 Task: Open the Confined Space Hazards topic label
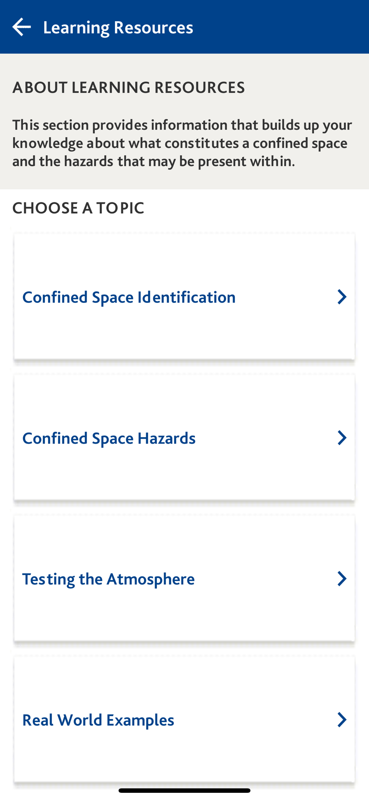pos(109,438)
